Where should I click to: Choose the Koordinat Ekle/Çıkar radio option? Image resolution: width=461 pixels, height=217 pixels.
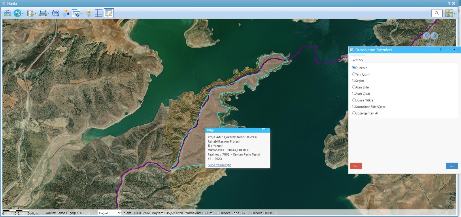click(x=354, y=106)
